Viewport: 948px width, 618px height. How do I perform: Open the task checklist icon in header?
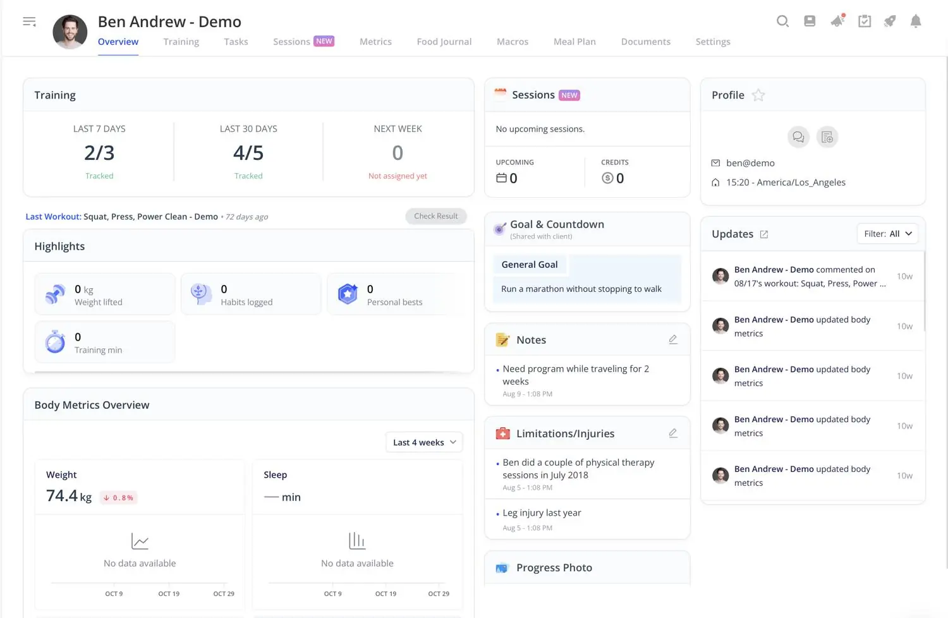click(865, 21)
